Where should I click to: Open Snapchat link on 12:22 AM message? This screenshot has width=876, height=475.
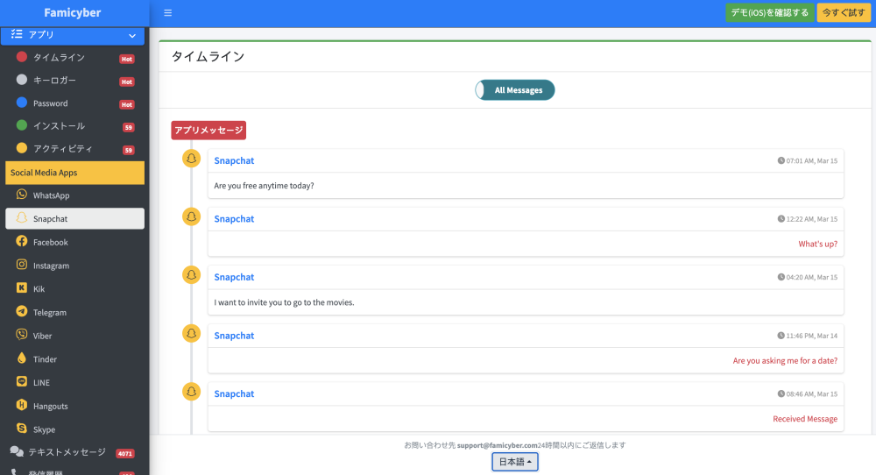pos(234,219)
